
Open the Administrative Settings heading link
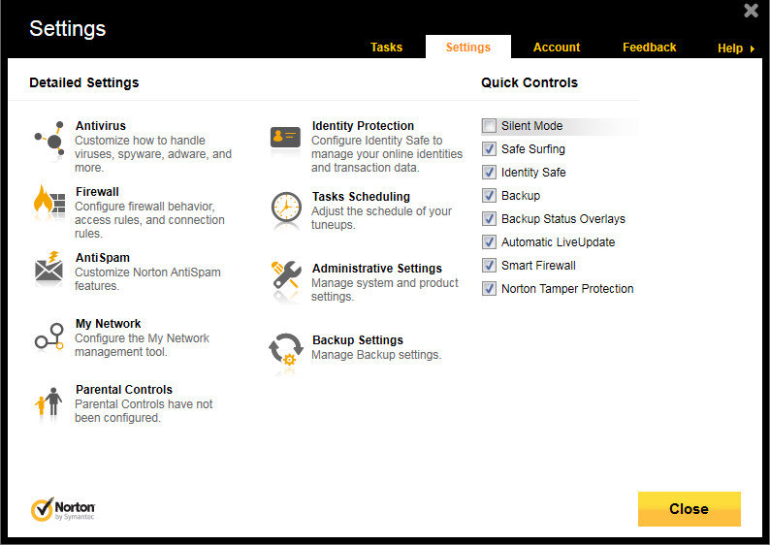377,268
